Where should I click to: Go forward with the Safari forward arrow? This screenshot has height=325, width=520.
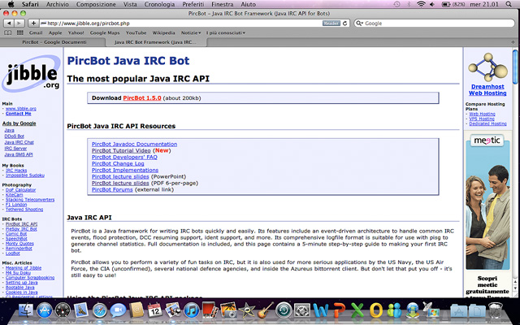(x=19, y=24)
